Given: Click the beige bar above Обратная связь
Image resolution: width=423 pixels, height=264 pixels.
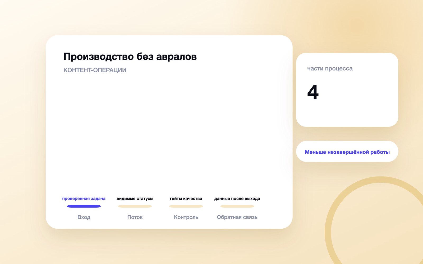Looking at the screenshot, I should pos(237,206).
